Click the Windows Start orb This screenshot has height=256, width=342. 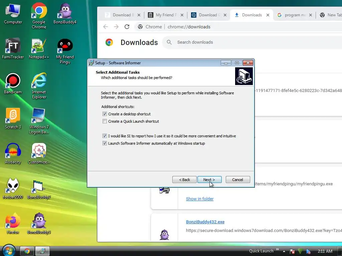(8, 250)
